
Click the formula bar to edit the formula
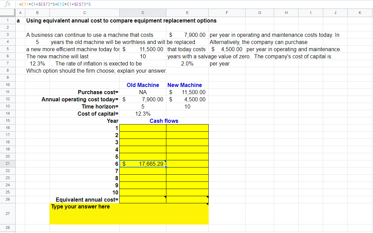[102, 4]
